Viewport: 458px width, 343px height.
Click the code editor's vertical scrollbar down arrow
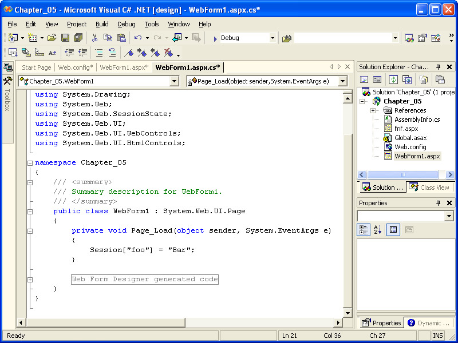[348, 313]
